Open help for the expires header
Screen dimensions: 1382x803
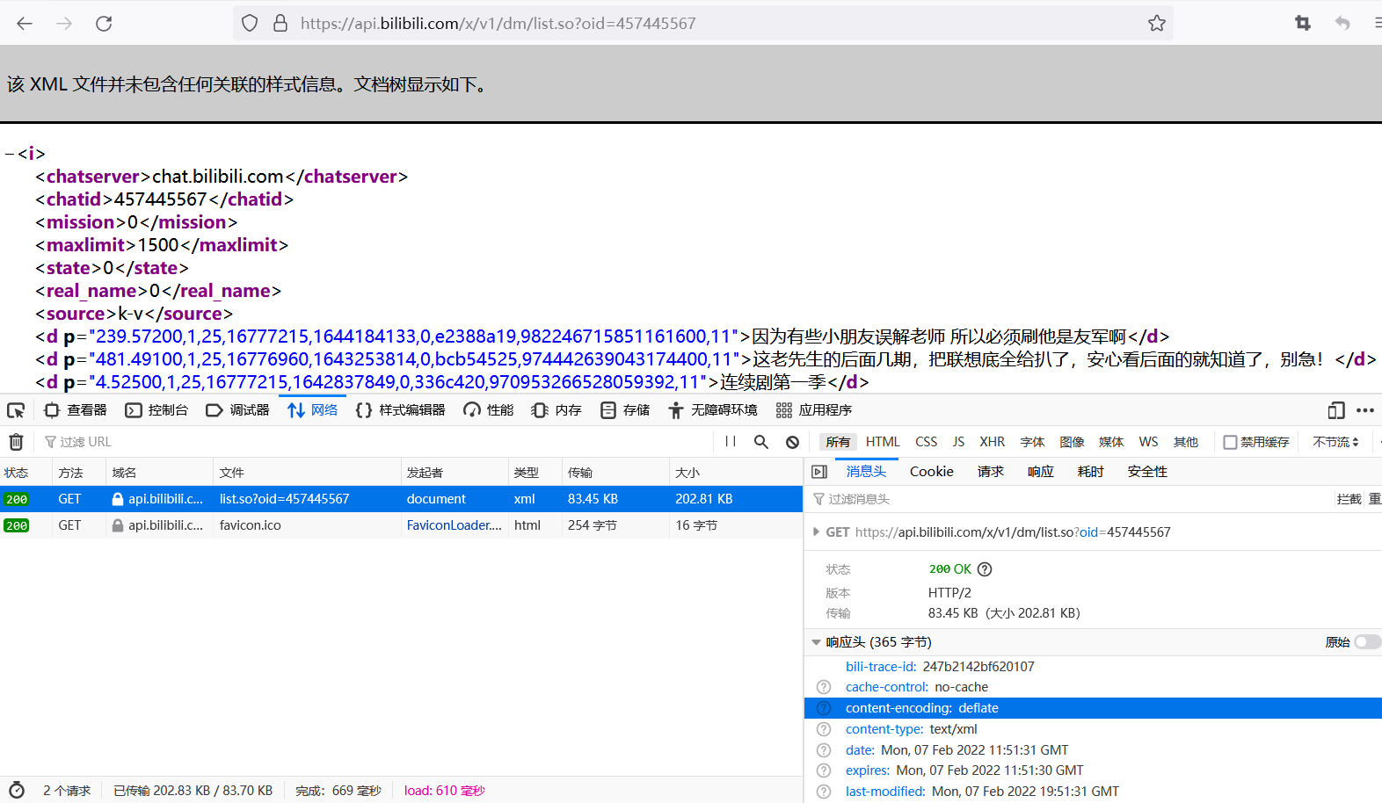(x=824, y=770)
